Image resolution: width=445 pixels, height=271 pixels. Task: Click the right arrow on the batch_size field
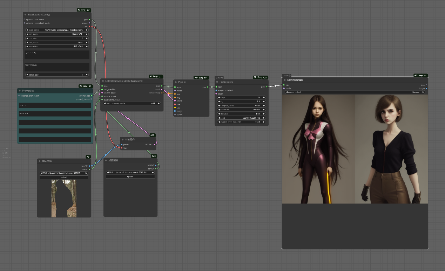[x=87, y=75]
